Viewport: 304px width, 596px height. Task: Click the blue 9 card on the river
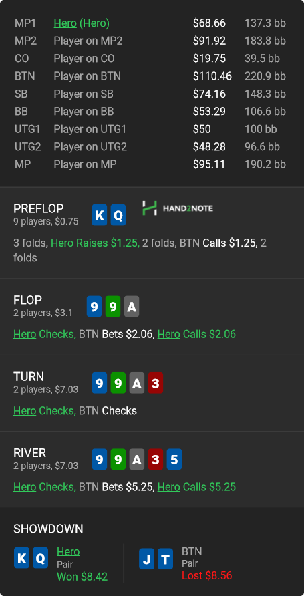pyautogui.click(x=99, y=460)
